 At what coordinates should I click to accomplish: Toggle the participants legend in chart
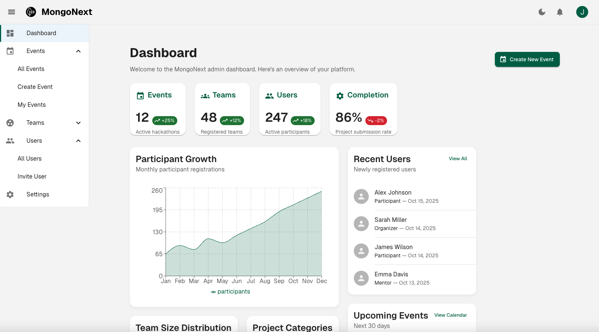point(230,292)
